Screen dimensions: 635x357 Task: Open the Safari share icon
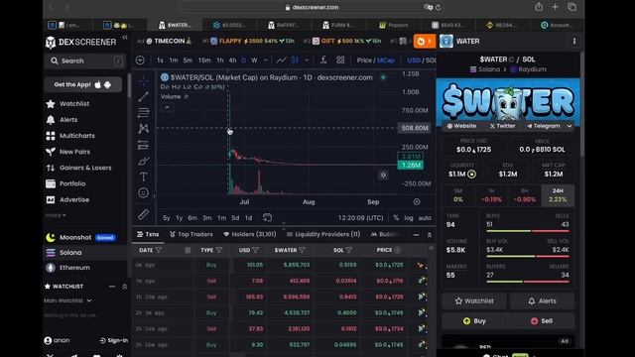pyautogui.click(x=539, y=7)
